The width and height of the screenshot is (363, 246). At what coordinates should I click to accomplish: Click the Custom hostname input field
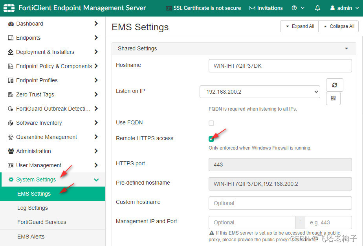(280, 203)
